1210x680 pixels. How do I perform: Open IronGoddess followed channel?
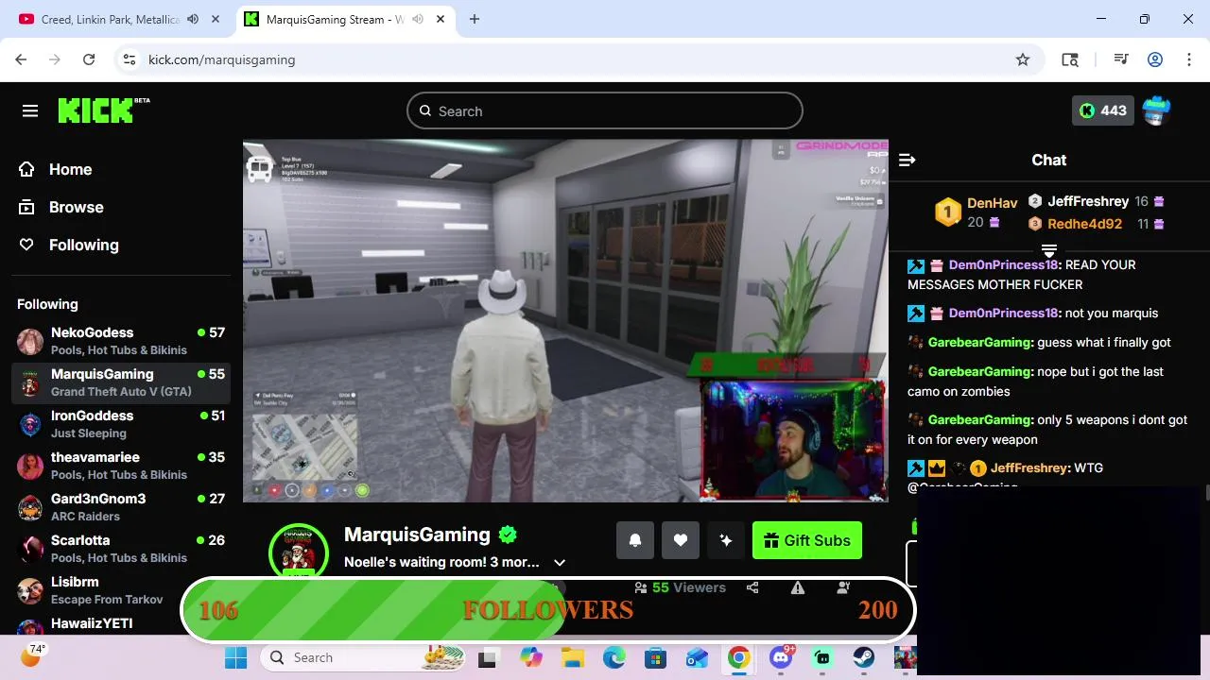(121, 424)
